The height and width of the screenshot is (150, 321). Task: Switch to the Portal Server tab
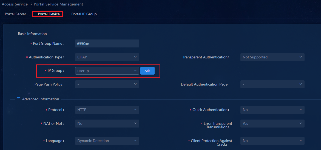(x=15, y=14)
